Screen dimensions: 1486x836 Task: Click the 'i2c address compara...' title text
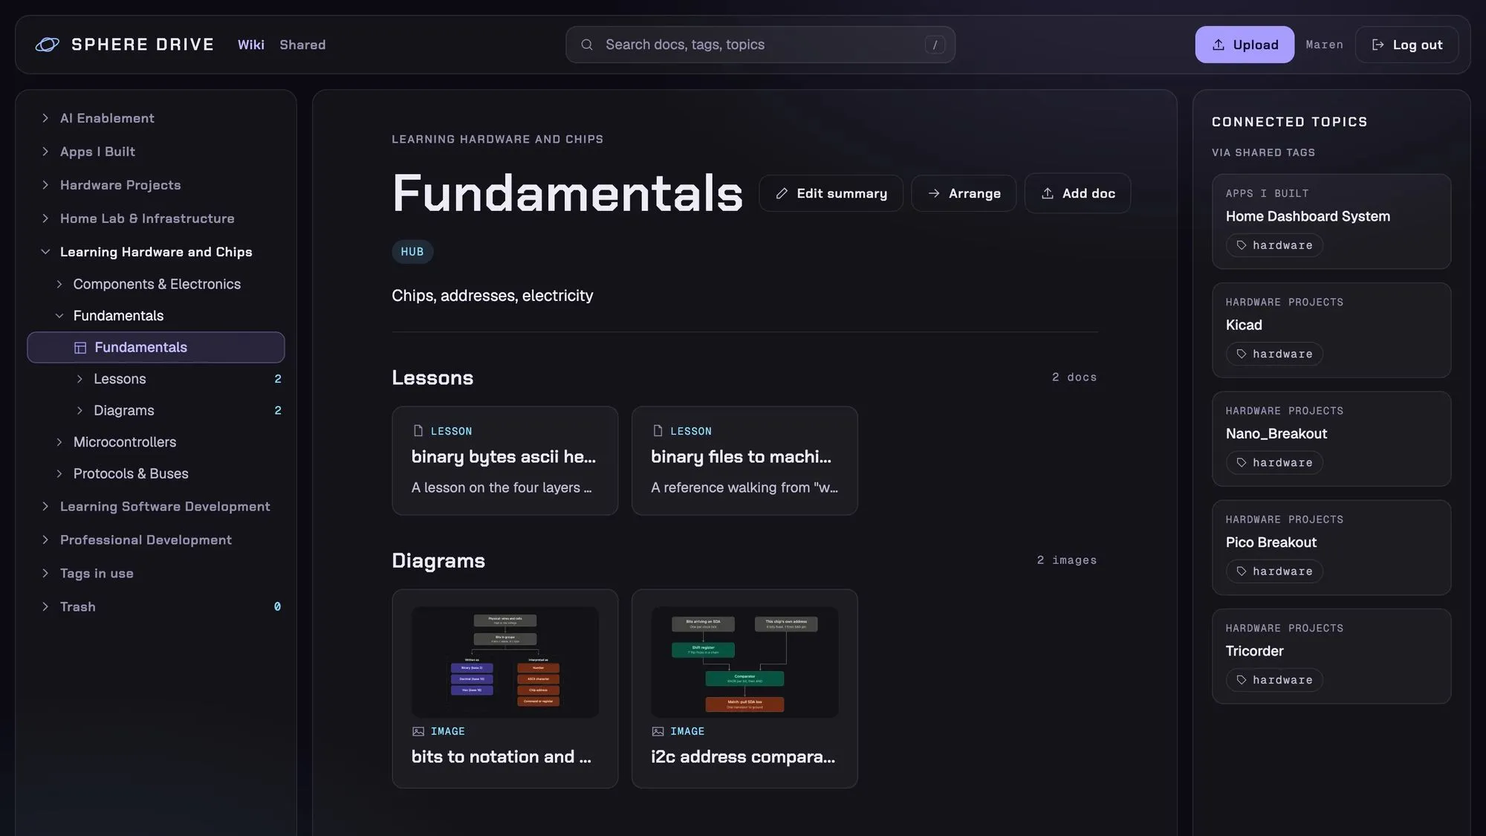tap(743, 756)
